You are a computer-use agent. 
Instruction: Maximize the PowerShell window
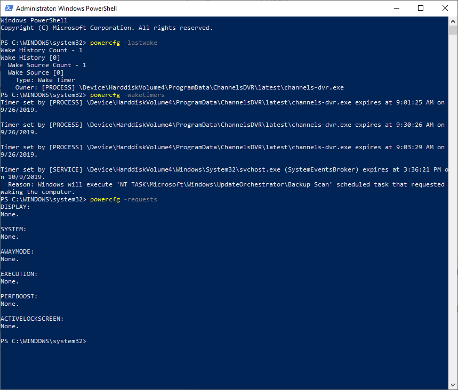(421, 9)
